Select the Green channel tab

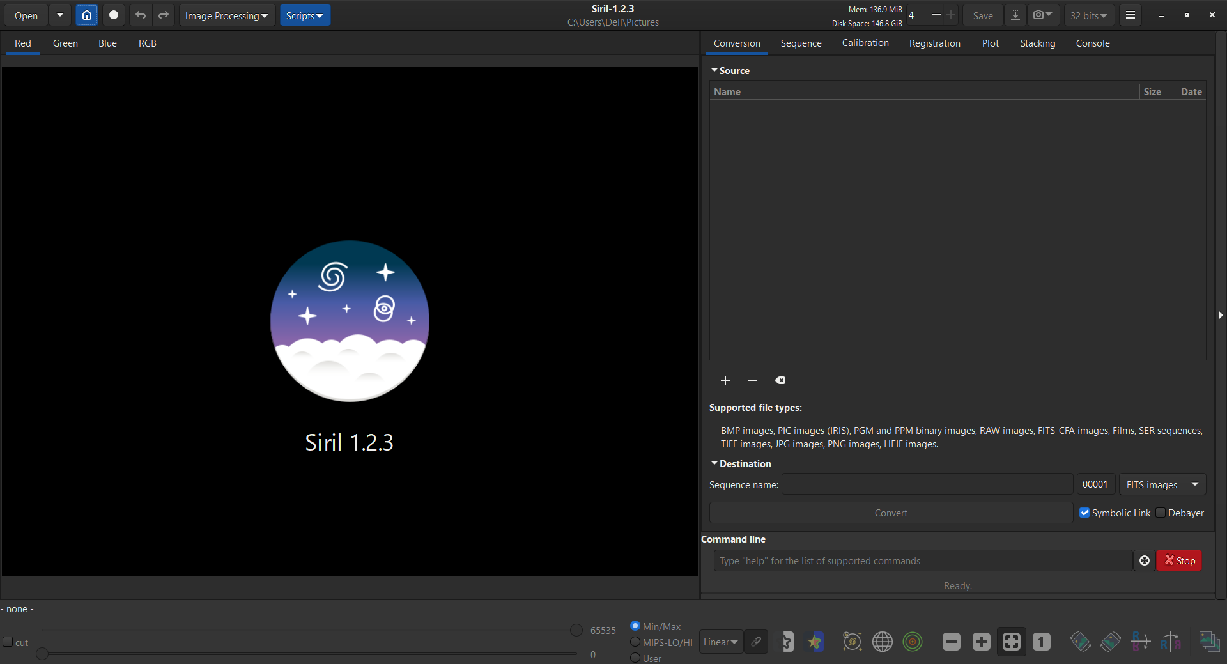coord(65,43)
